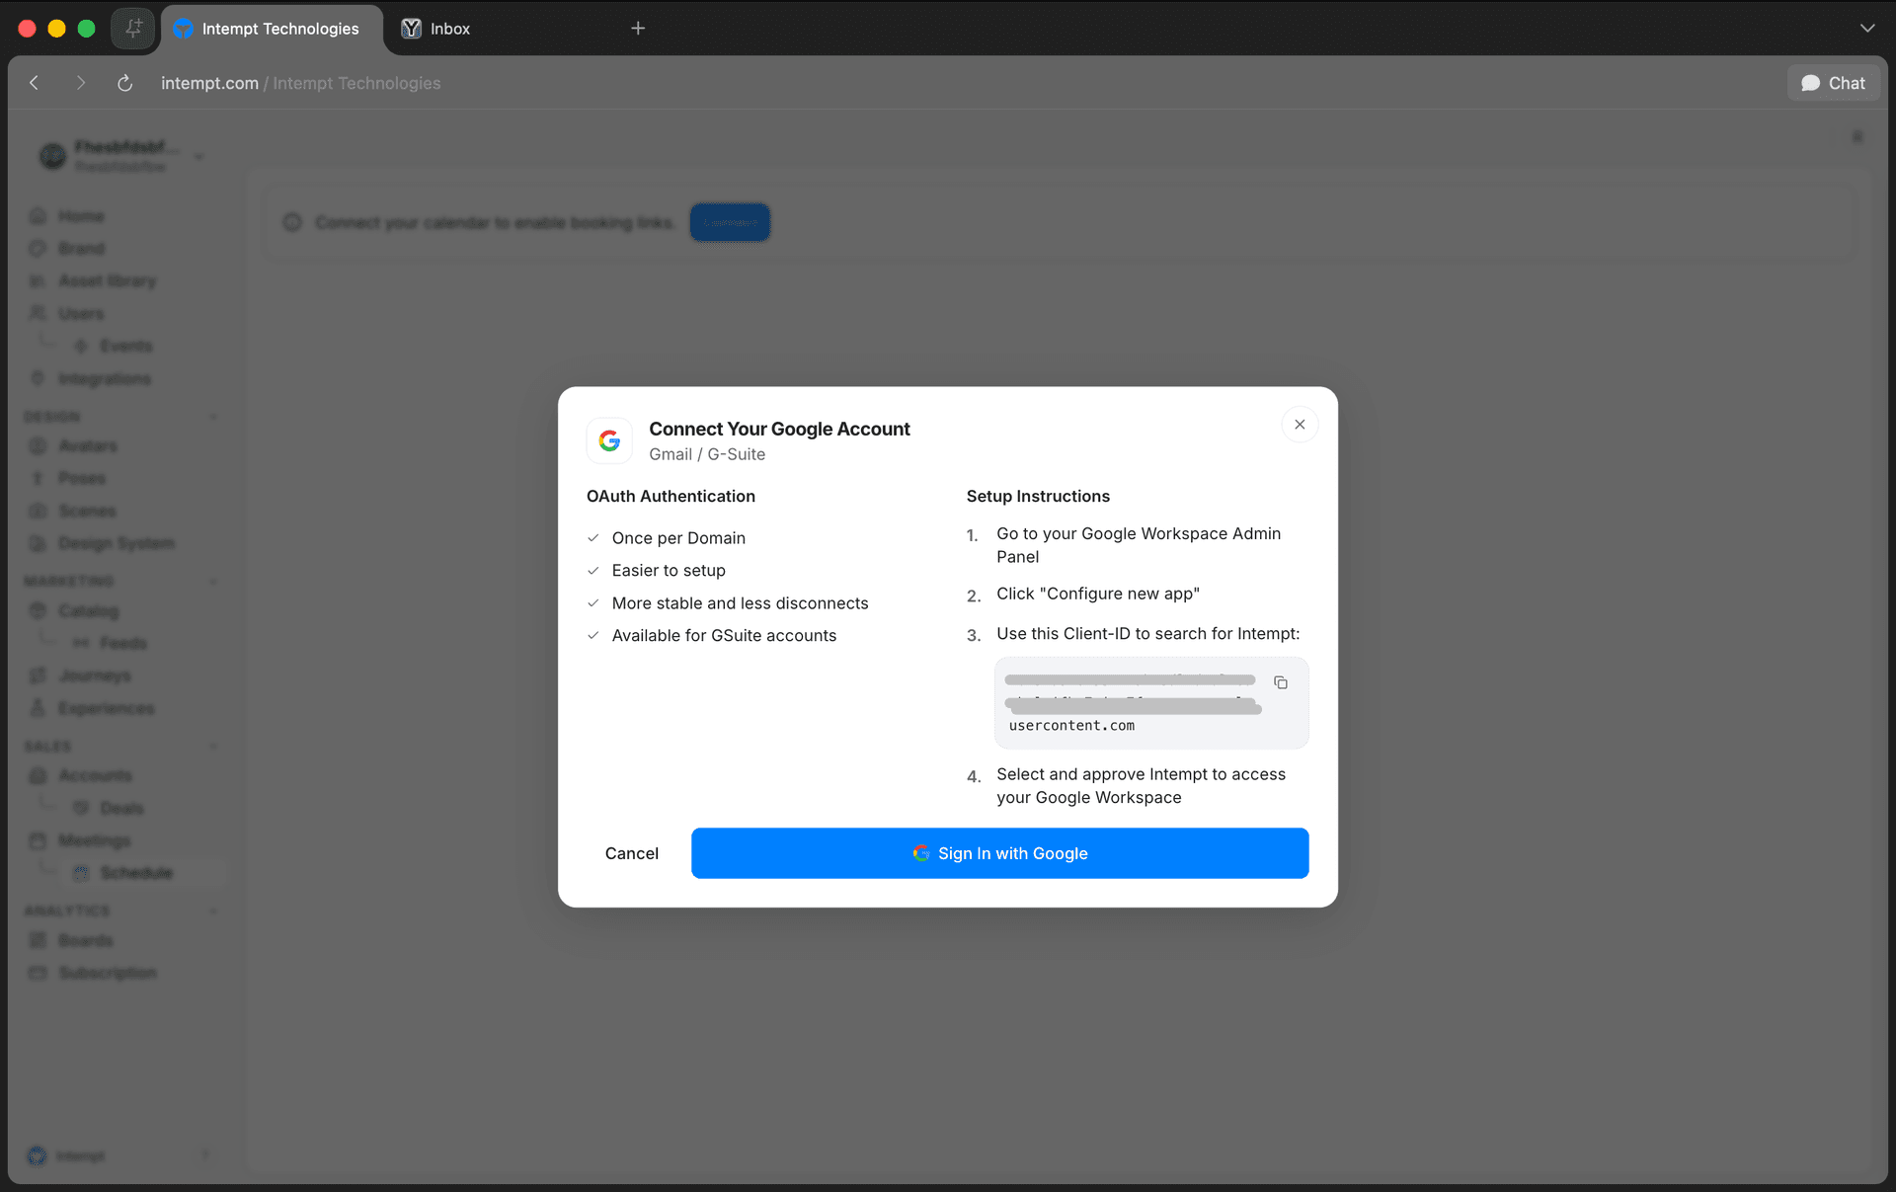Image resolution: width=1896 pixels, height=1192 pixels.
Task: Open Users in the sidebar
Action: (81, 314)
